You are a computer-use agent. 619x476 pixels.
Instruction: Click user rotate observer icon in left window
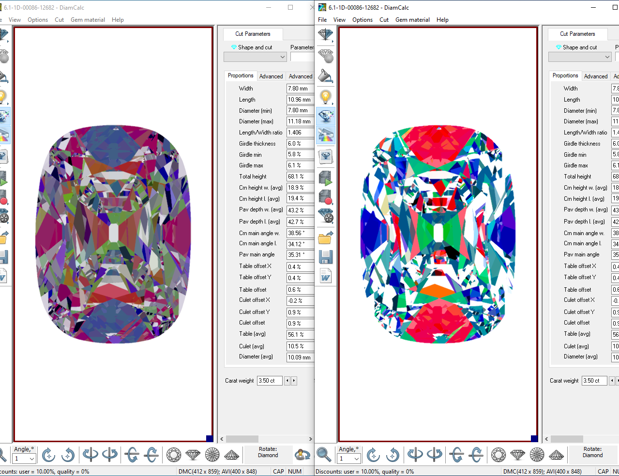(302, 455)
